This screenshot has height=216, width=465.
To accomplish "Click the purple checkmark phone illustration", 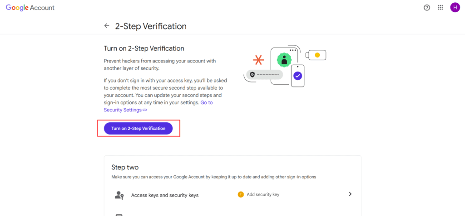I will click(x=297, y=76).
